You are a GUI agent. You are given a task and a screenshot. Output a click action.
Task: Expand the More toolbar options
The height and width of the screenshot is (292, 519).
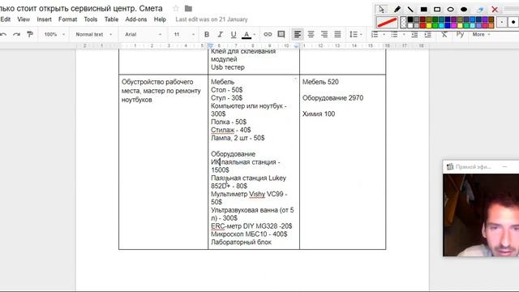[481, 34]
